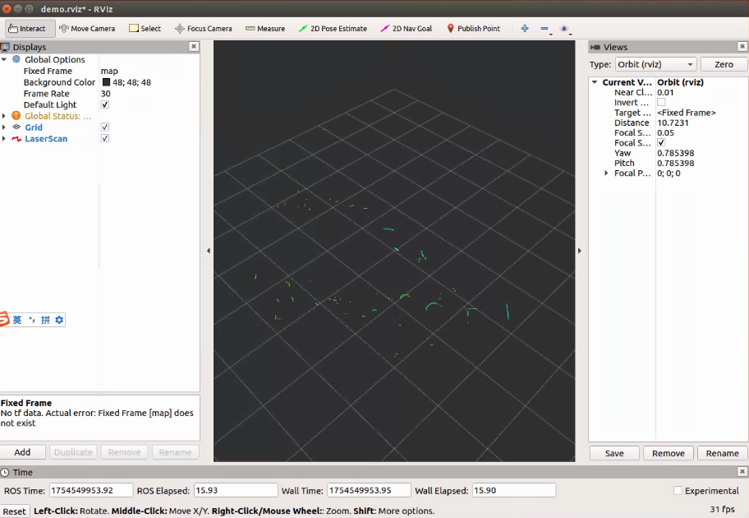Click the Add display button
This screenshot has width=749, height=518.
22,452
